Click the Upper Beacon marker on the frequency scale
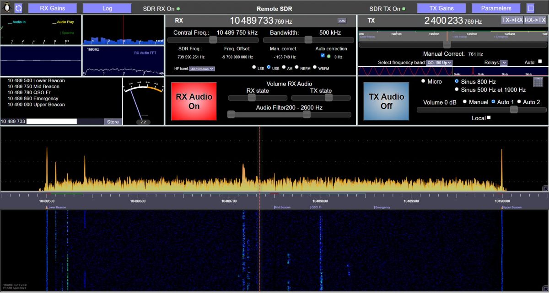The height and width of the screenshot is (293, 549). 511,208
